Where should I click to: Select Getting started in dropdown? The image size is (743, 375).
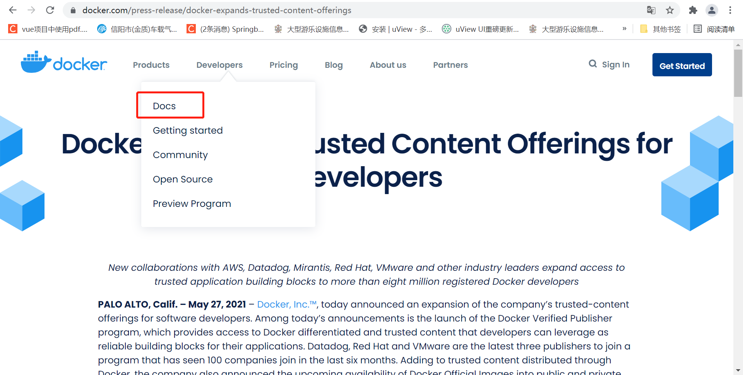188,131
